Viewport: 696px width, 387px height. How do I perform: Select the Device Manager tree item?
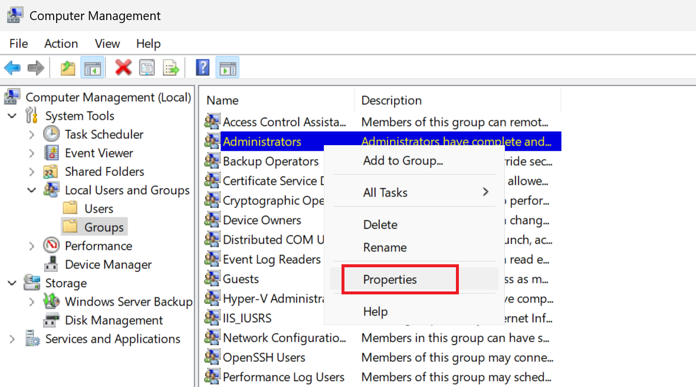coord(108,264)
